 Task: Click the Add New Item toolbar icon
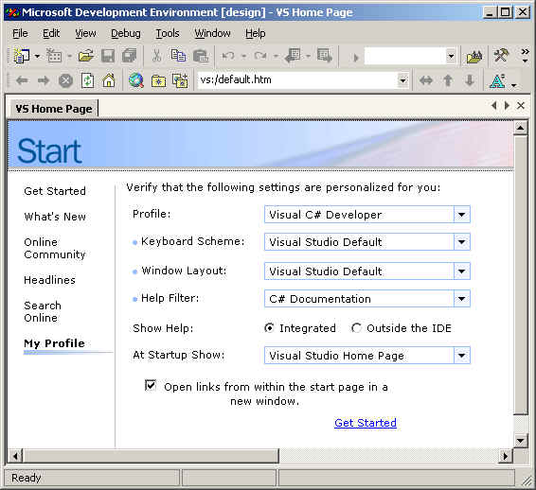click(x=54, y=56)
